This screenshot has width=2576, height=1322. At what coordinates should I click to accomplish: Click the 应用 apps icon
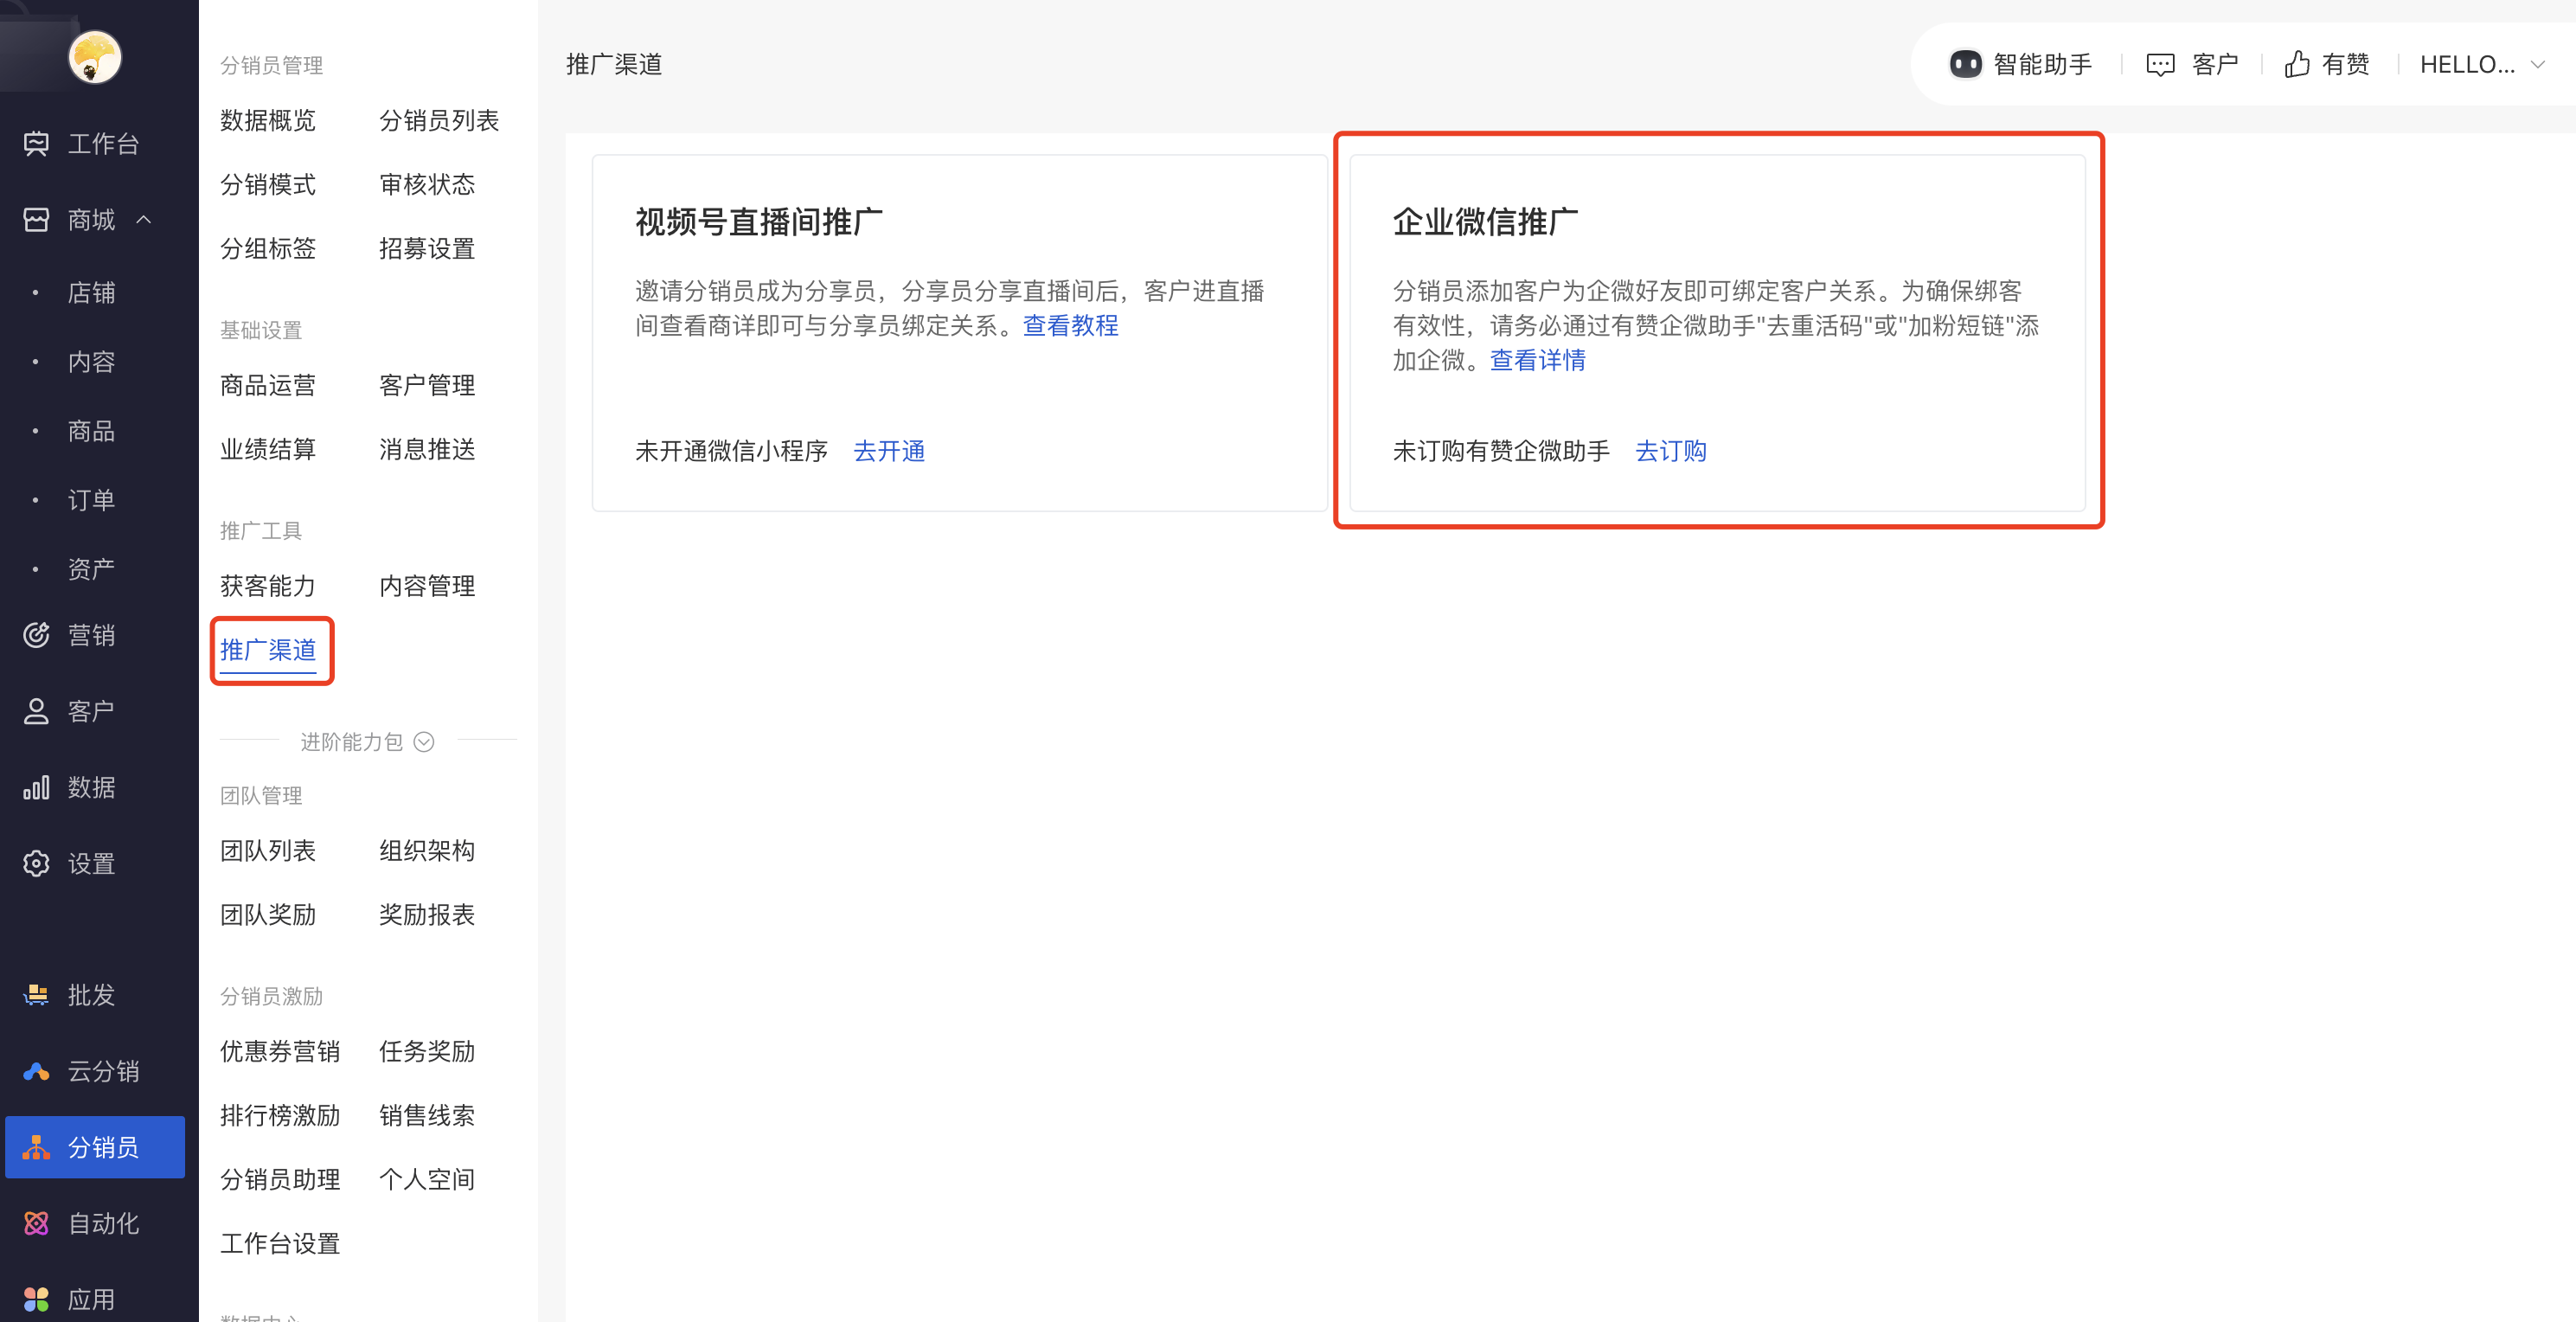36,1299
